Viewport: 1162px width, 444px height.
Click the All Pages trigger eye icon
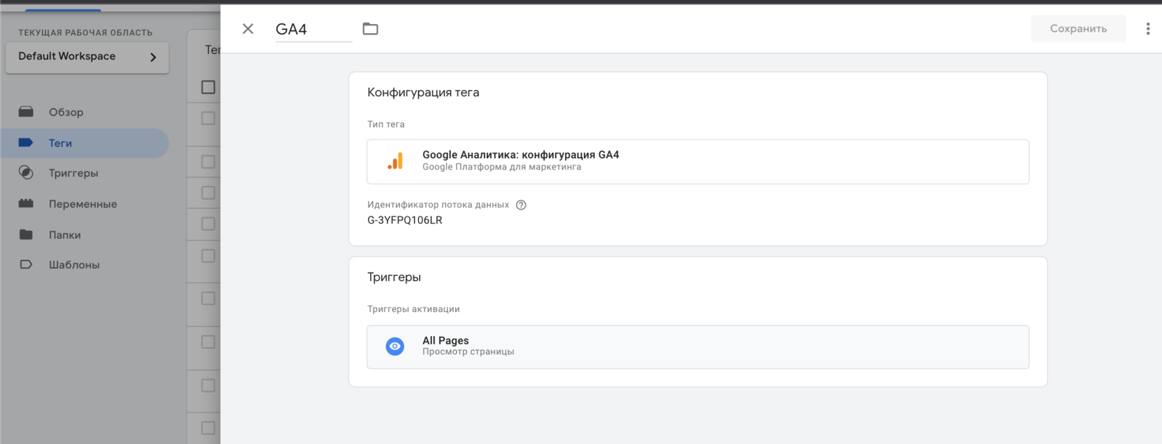tap(395, 346)
